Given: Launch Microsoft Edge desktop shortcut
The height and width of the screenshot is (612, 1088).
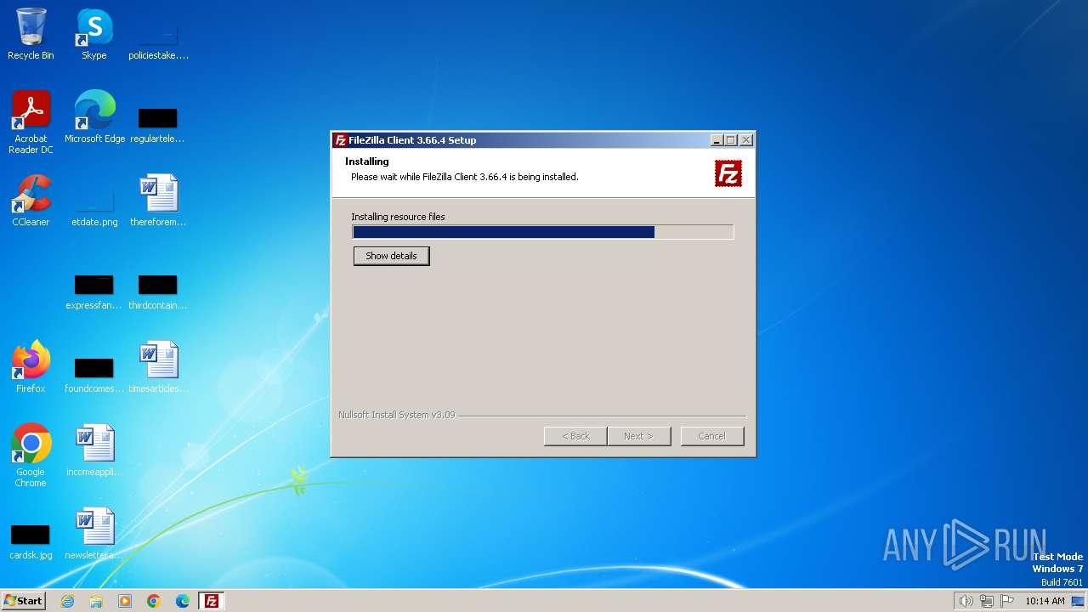Looking at the screenshot, I should click(x=94, y=117).
